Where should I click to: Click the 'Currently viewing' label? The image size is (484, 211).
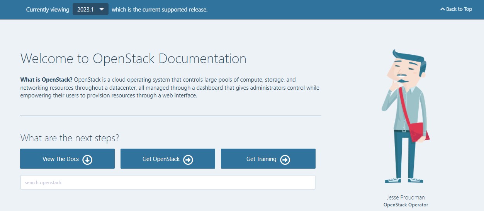pyautogui.click(x=48, y=9)
